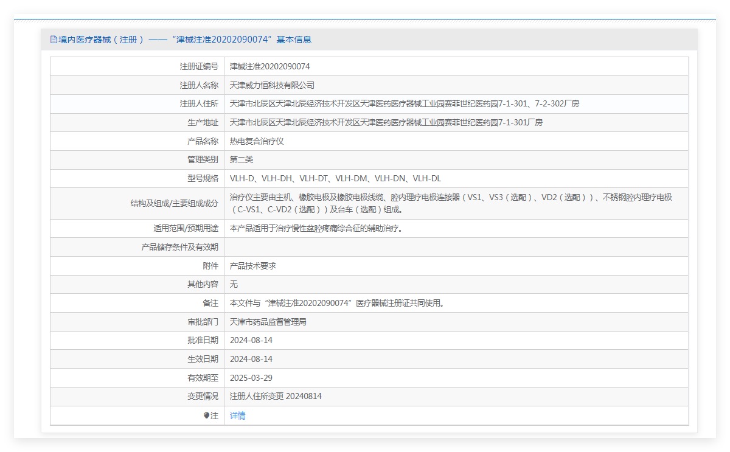Click registrant name 天津威力恒科技有限公司

272,85
